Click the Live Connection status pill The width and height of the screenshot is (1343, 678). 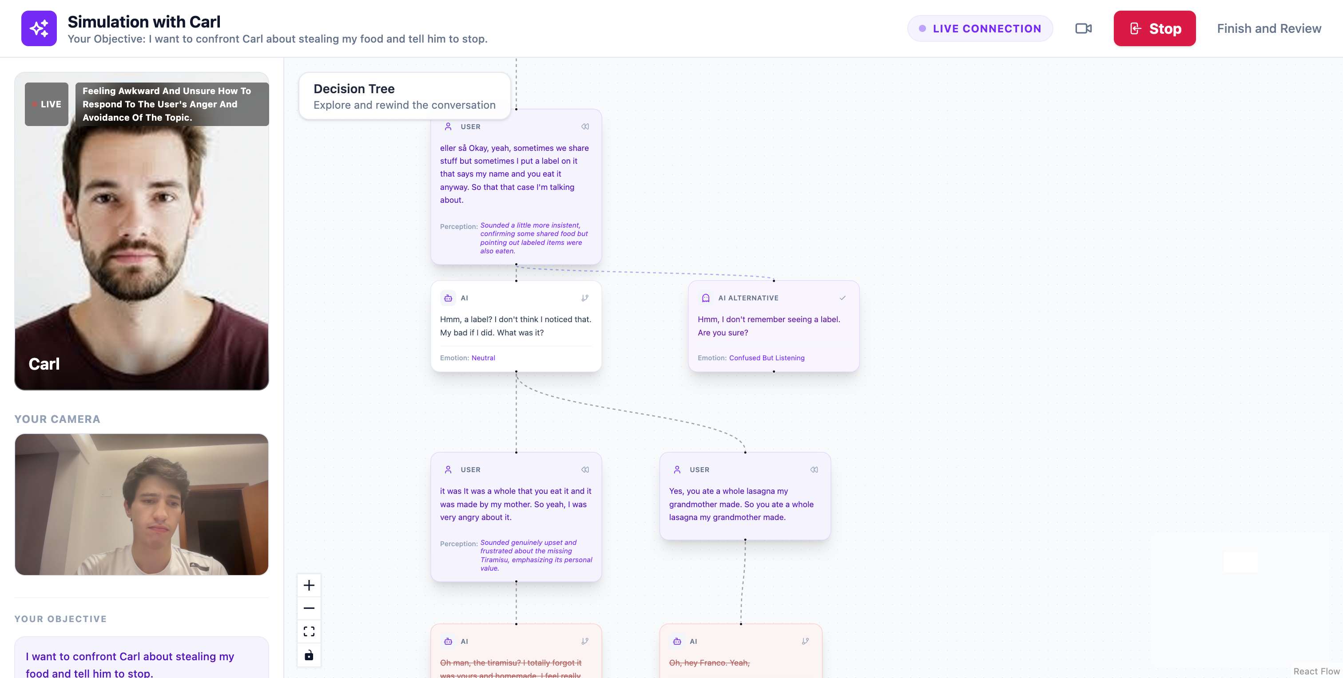coord(980,28)
